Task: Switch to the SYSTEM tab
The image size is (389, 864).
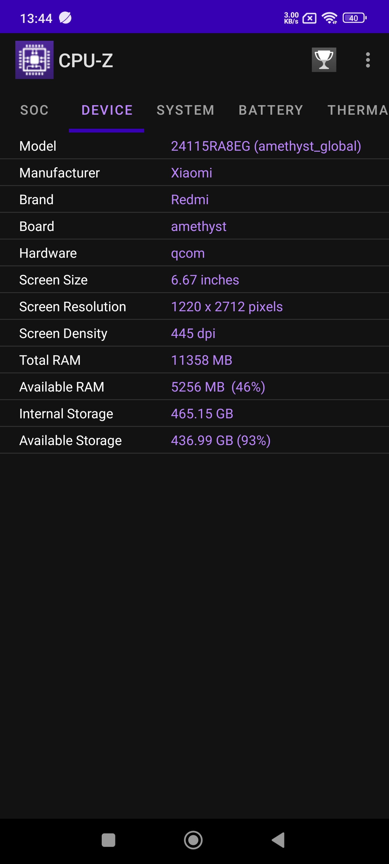Action: pos(185,110)
